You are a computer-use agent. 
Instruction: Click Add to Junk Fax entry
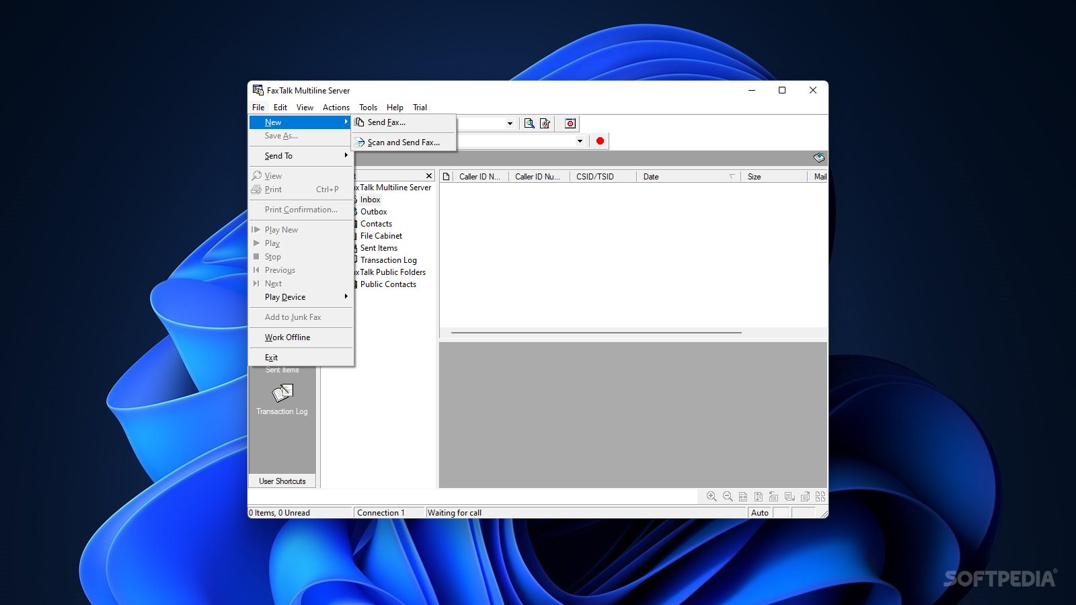[x=301, y=317]
